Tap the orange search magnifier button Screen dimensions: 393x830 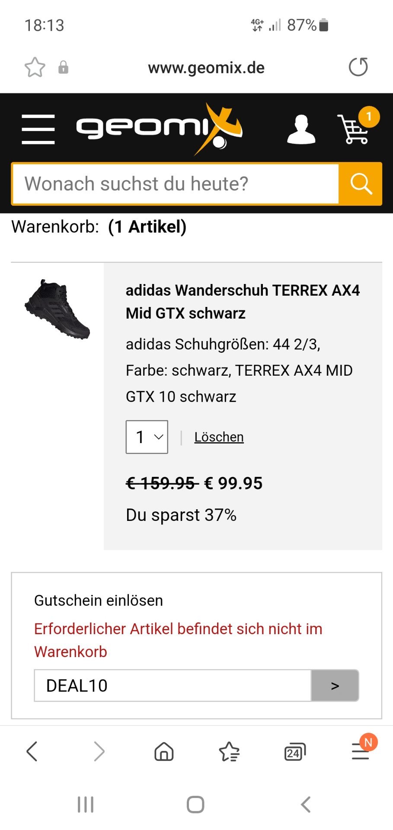pyautogui.click(x=361, y=184)
